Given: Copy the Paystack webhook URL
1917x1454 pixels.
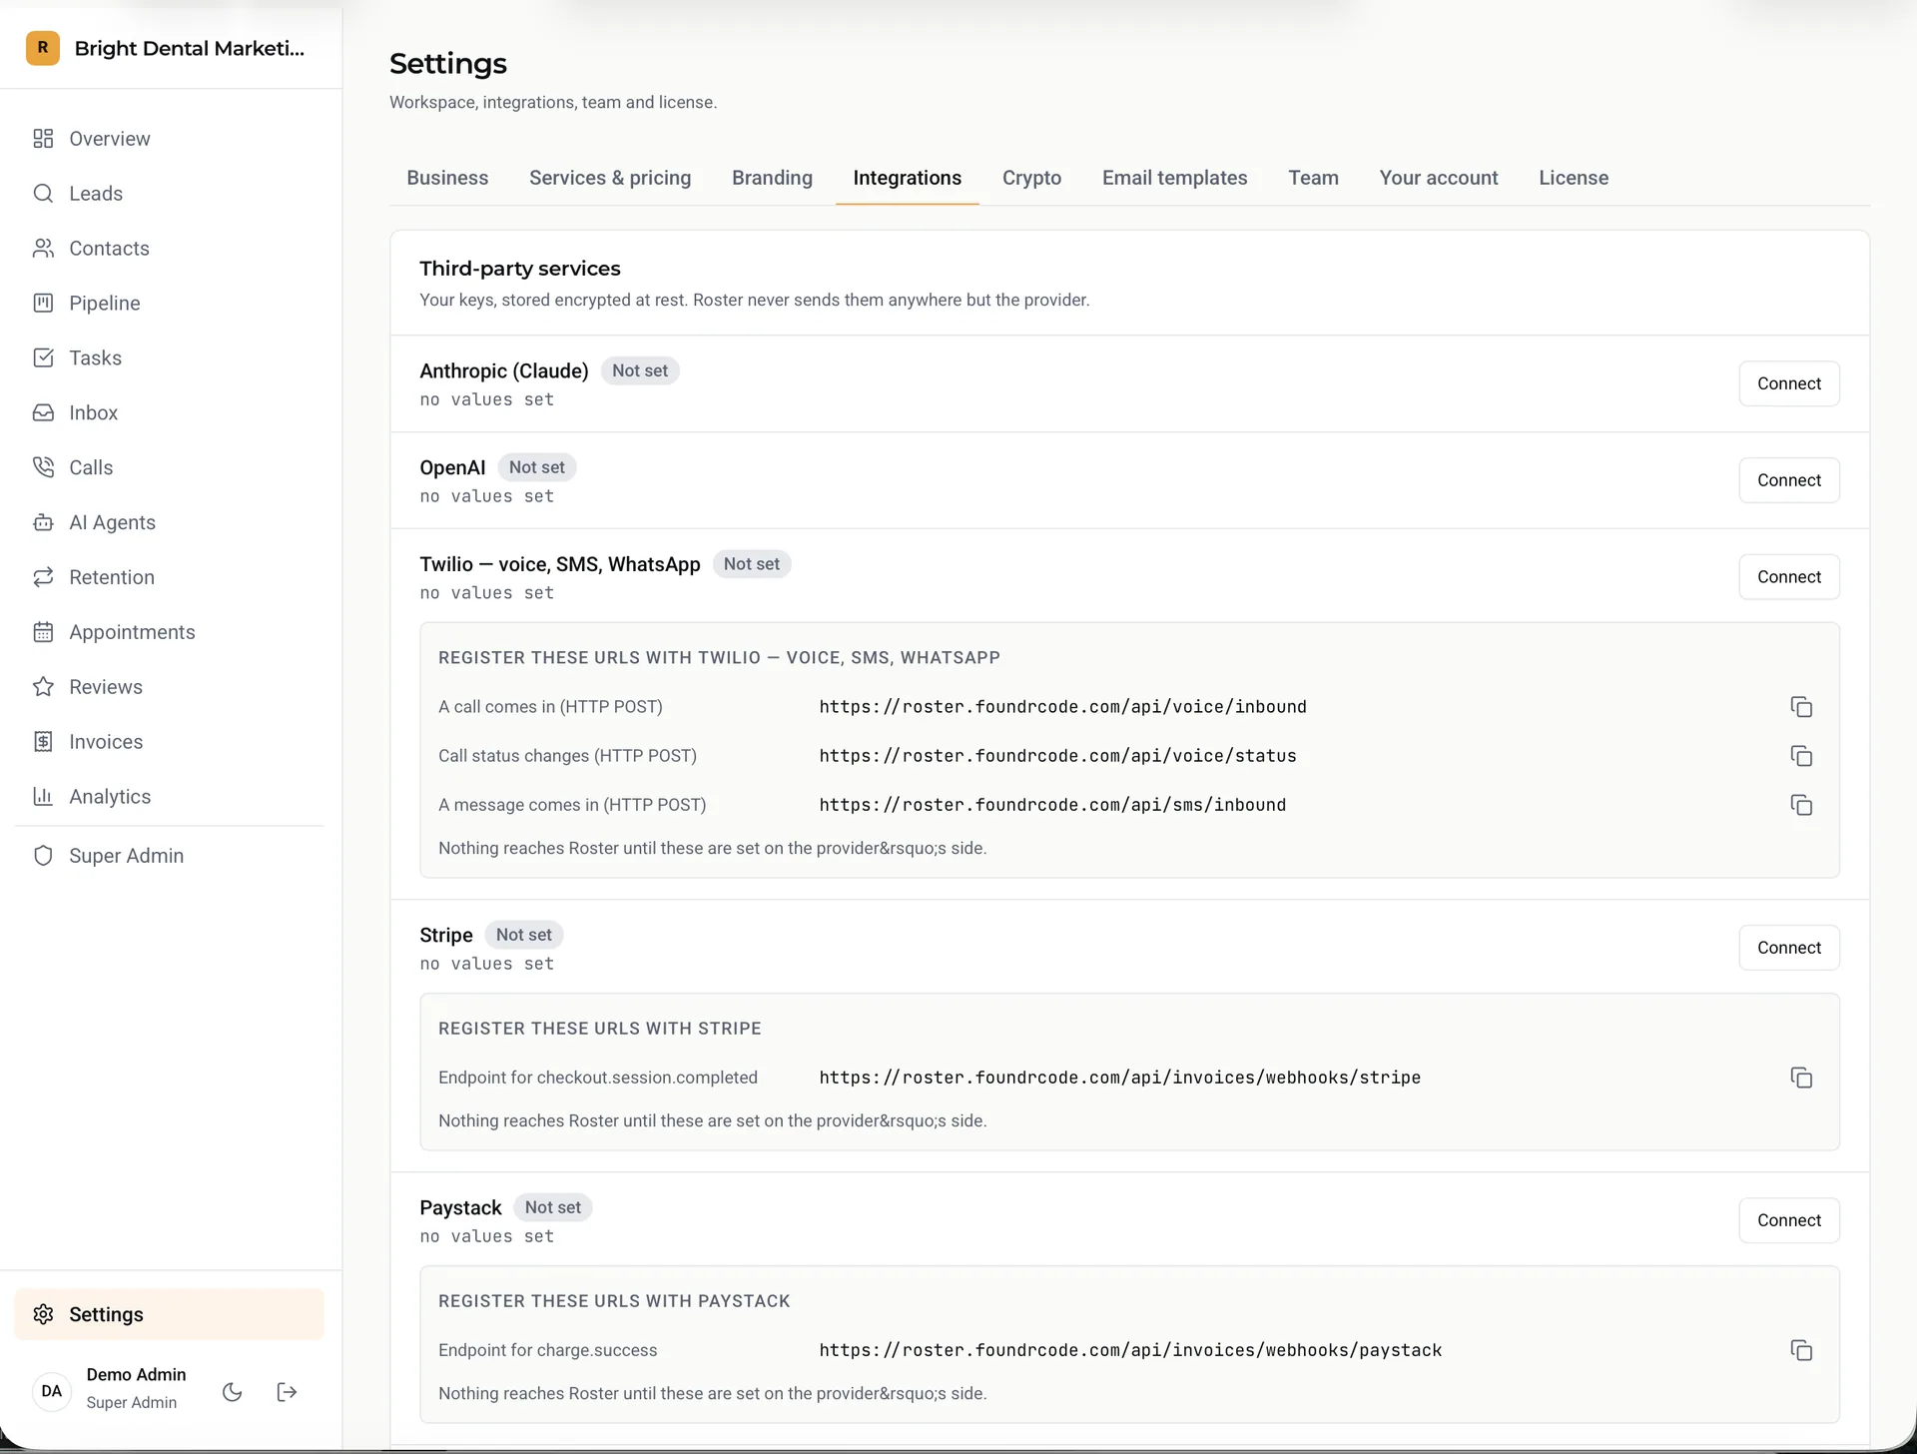Looking at the screenshot, I should [1801, 1350].
